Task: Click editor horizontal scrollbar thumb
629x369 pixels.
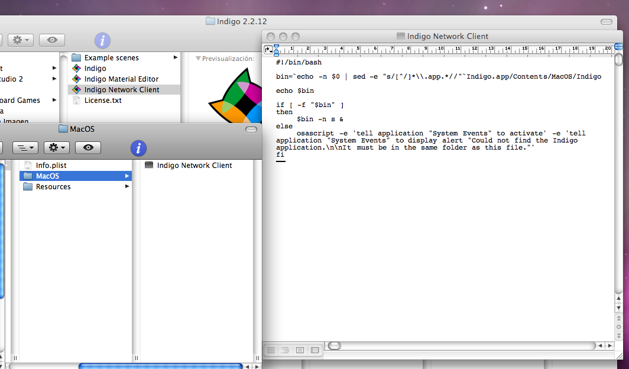Action: (x=334, y=346)
